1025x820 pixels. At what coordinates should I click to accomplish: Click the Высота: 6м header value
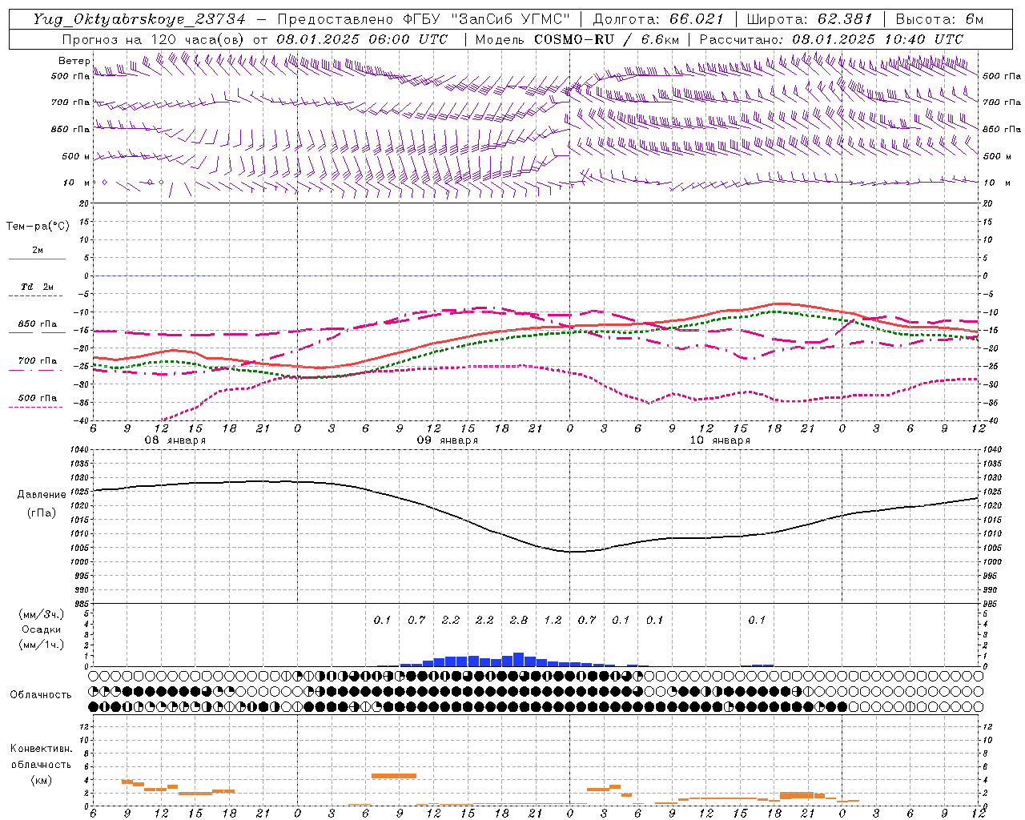[x=939, y=19]
